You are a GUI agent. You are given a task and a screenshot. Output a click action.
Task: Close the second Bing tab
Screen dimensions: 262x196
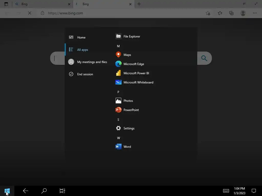tap(130, 4)
